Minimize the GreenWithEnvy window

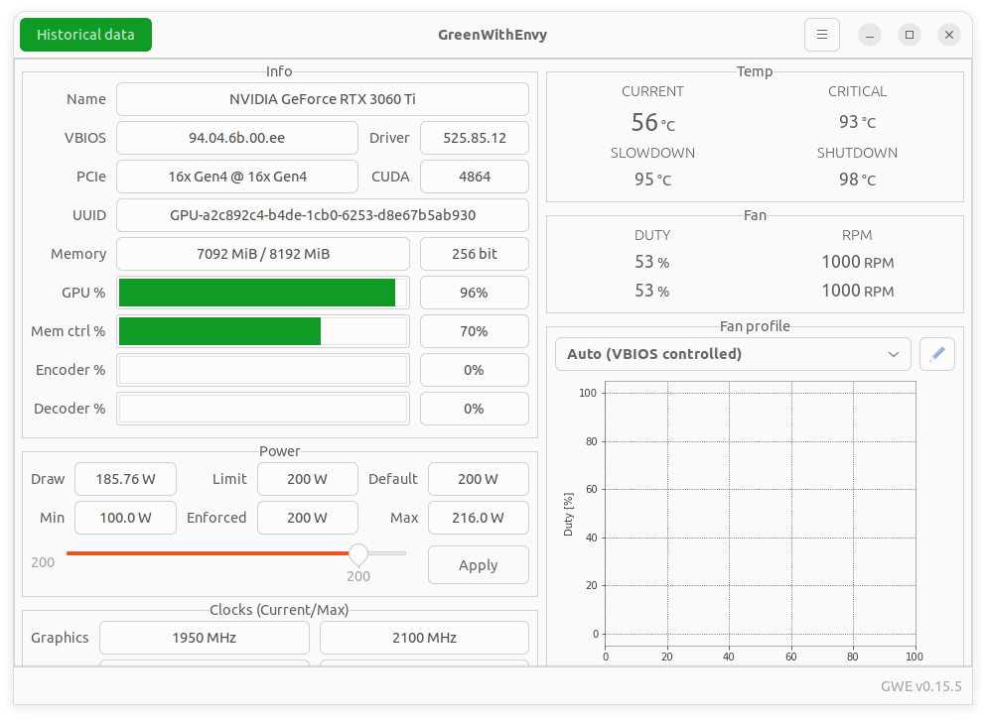pos(870,35)
